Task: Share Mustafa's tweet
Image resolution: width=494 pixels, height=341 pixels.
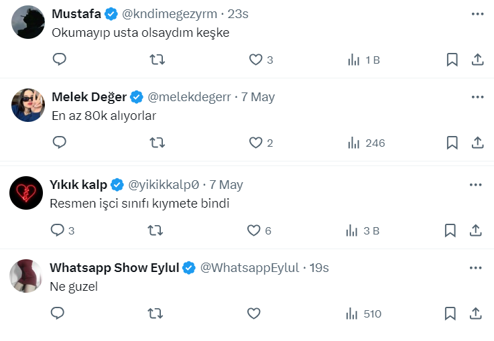Action: pos(477,60)
